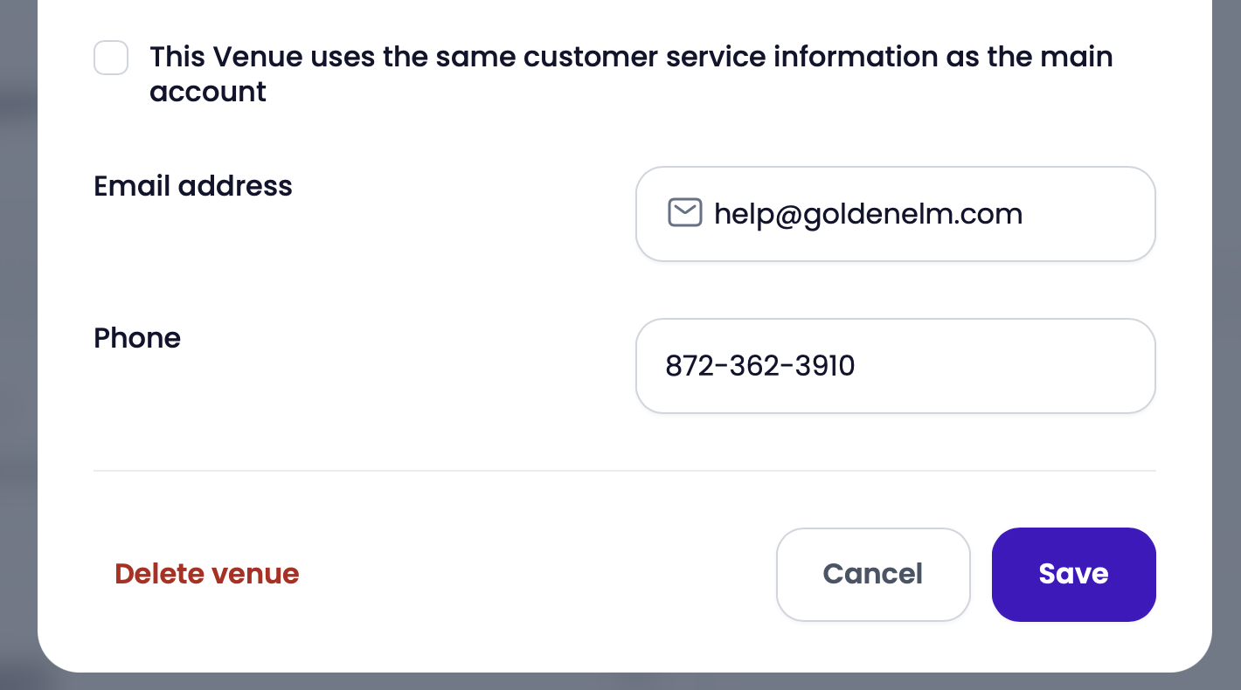The image size is (1241, 690).
Task: Click empty right end of phone field
Action: tap(1005, 366)
